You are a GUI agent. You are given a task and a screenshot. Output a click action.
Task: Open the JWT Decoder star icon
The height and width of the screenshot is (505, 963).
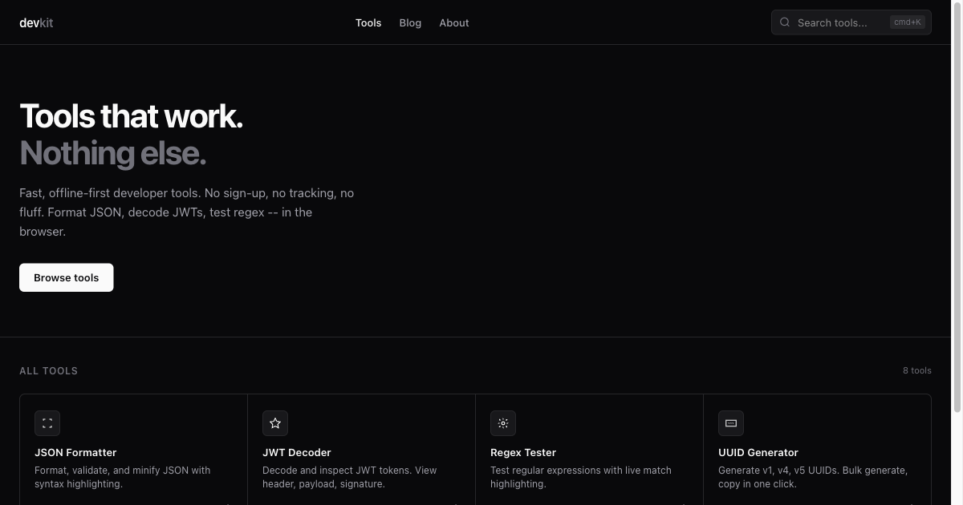click(x=275, y=423)
